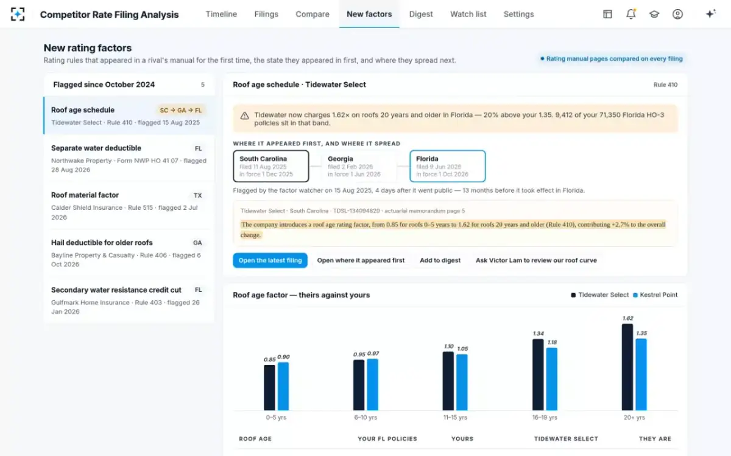The width and height of the screenshot is (731, 456).
Task: Click the Kestrel Point legend swatch
Action: pos(635,295)
